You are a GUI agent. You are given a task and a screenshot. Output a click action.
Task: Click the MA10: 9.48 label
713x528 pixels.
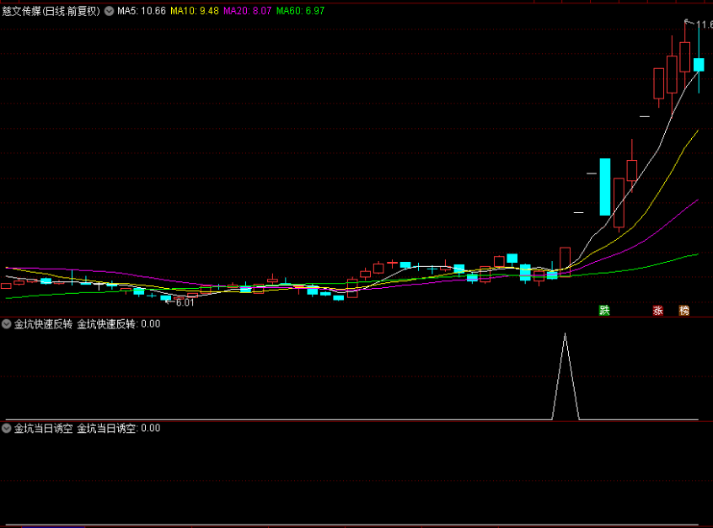195,11
